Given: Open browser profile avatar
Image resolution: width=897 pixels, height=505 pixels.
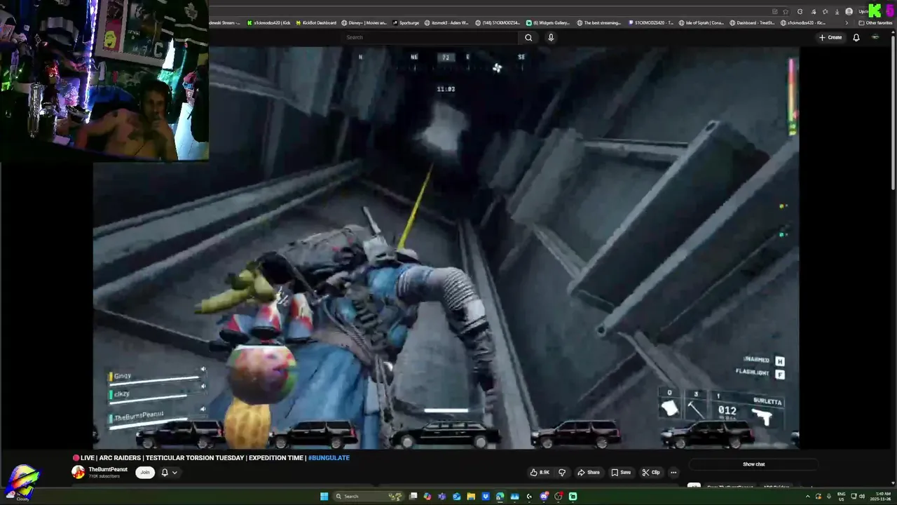Looking at the screenshot, I should [x=849, y=11].
